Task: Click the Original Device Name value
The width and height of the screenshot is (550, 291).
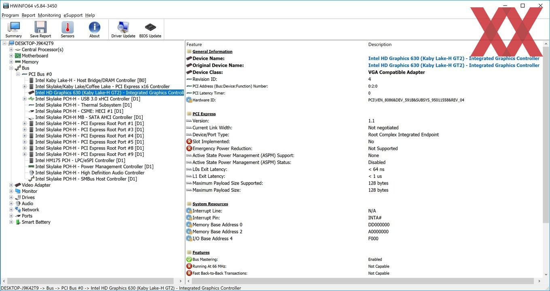Action: pos(454,65)
